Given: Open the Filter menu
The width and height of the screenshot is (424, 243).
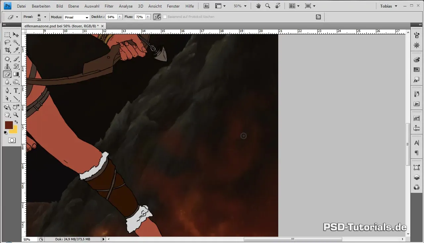Looking at the screenshot, I should coord(109,6).
